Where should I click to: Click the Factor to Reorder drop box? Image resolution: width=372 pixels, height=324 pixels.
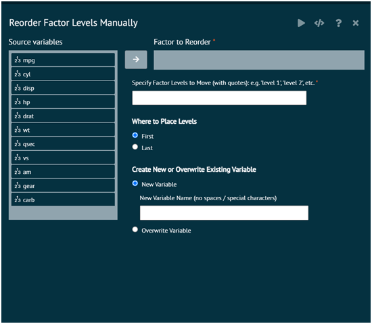point(259,60)
